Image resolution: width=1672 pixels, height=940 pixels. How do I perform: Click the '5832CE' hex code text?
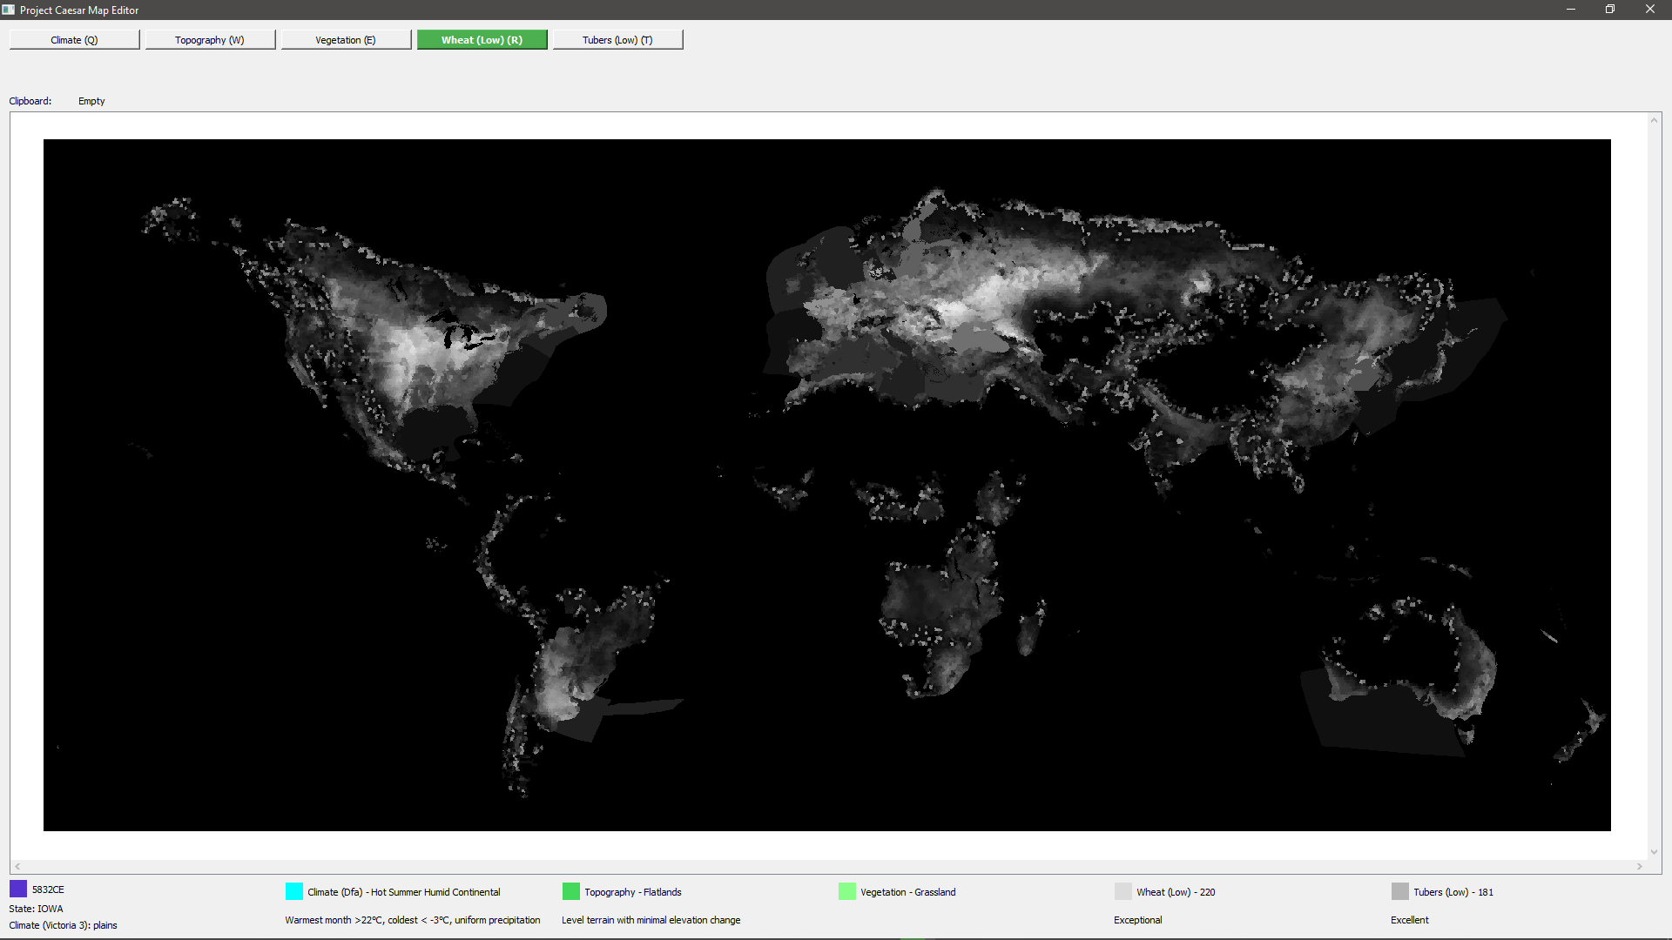tap(48, 890)
